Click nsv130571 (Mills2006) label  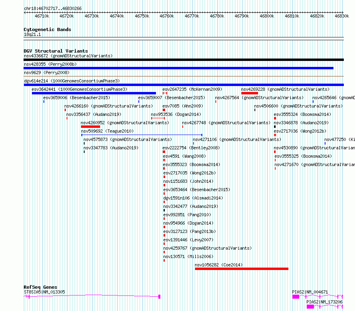188,256
